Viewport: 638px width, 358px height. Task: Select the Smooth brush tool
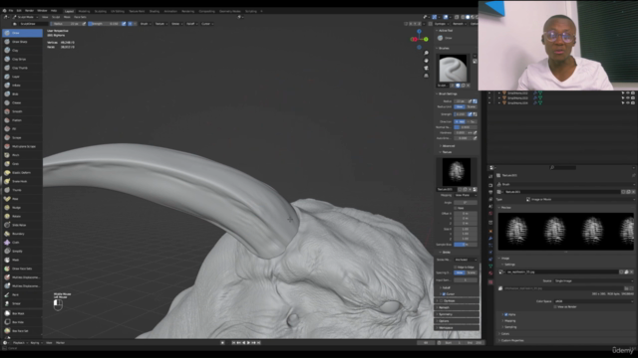22,111
